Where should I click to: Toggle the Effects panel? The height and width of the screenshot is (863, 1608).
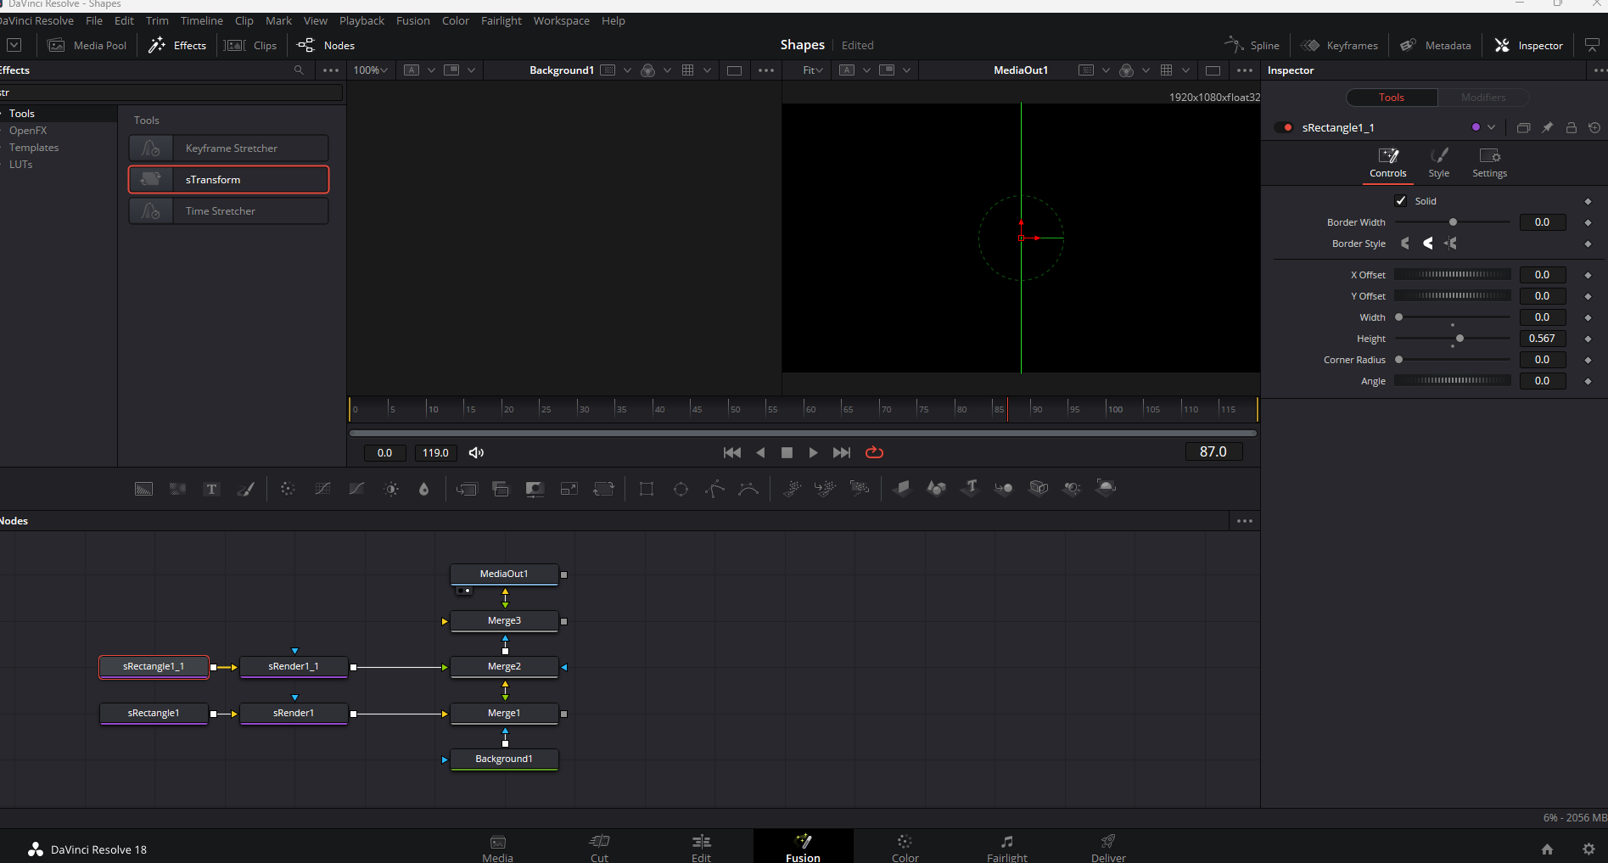177,46
